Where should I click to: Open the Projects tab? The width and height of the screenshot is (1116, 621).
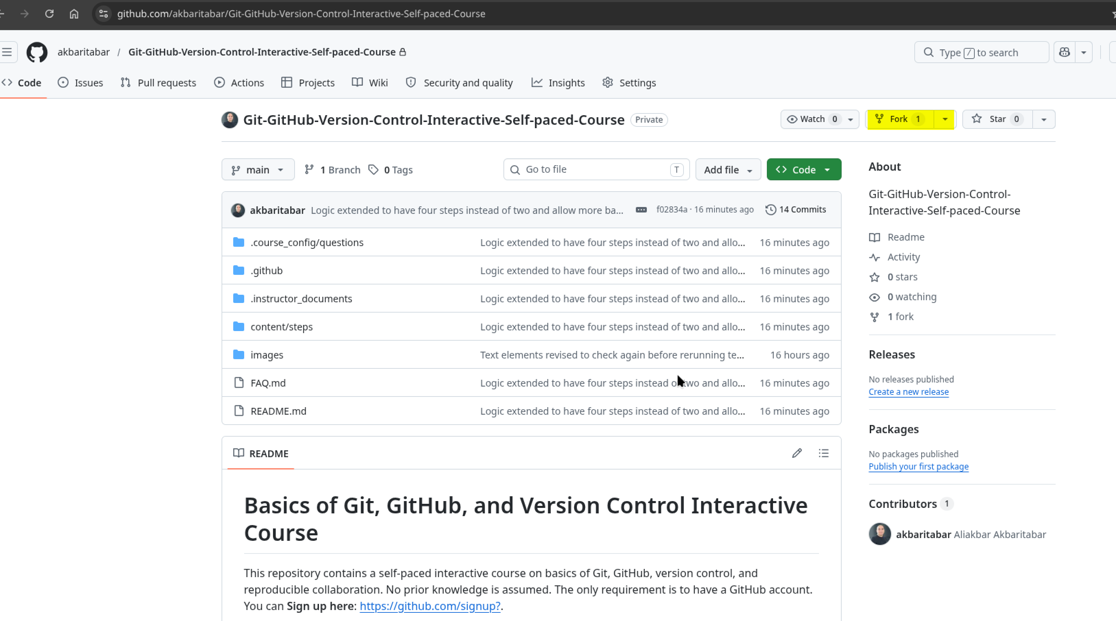(308, 83)
